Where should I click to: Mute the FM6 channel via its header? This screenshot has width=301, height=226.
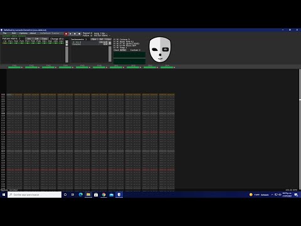[99, 67]
